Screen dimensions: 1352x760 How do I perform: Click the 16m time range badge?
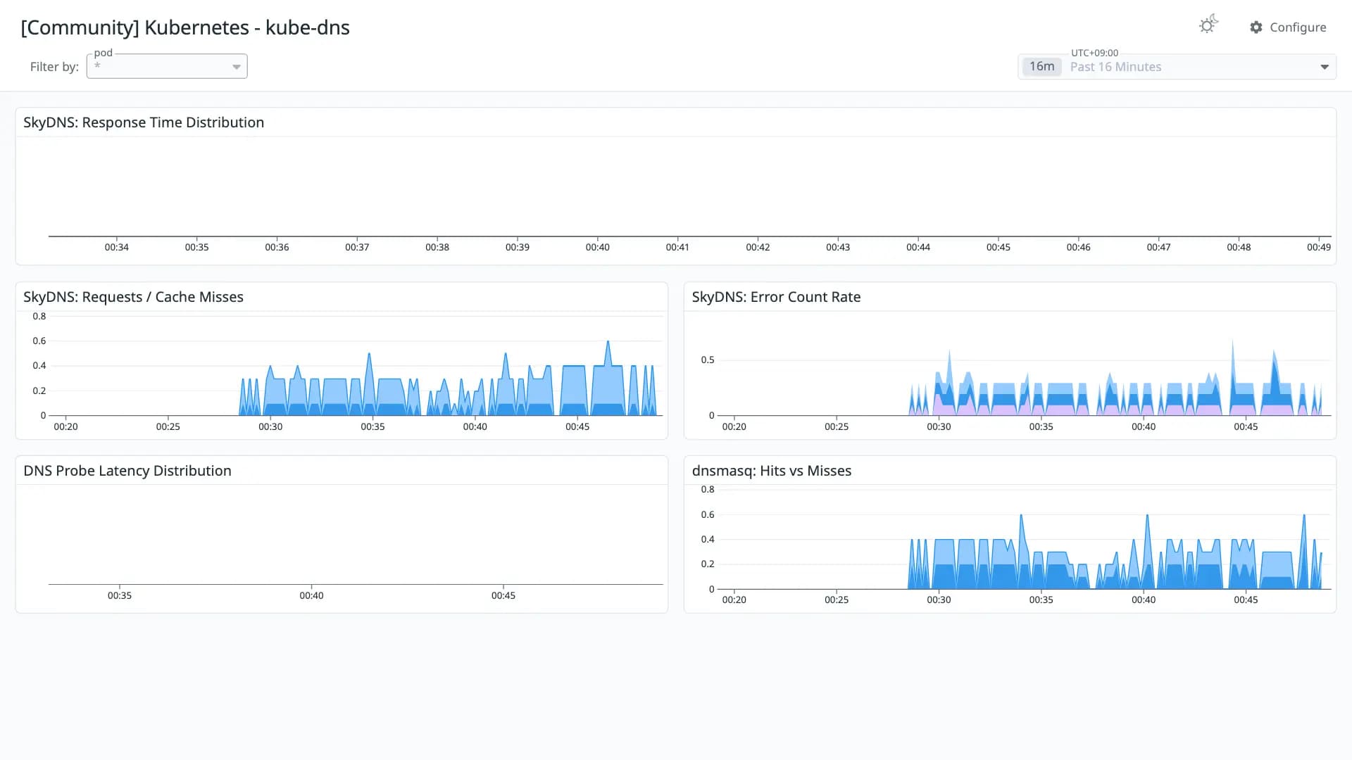click(x=1041, y=66)
